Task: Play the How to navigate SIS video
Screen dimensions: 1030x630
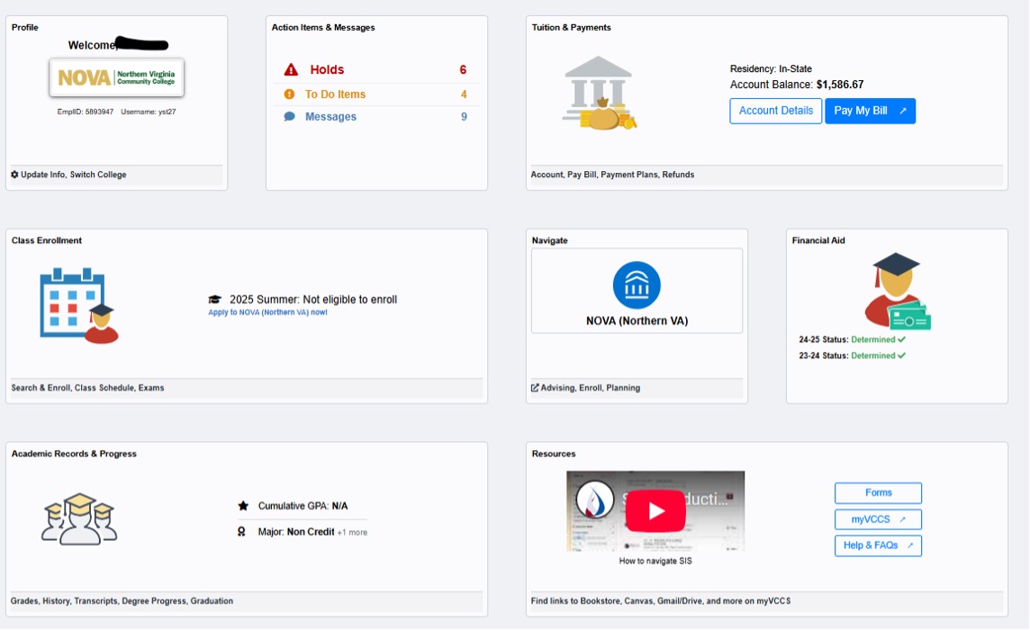Action: pyautogui.click(x=655, y=511)
